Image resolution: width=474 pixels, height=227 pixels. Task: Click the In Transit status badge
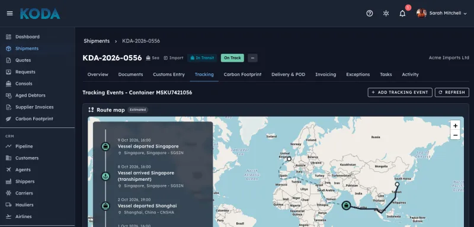point(202,57)
